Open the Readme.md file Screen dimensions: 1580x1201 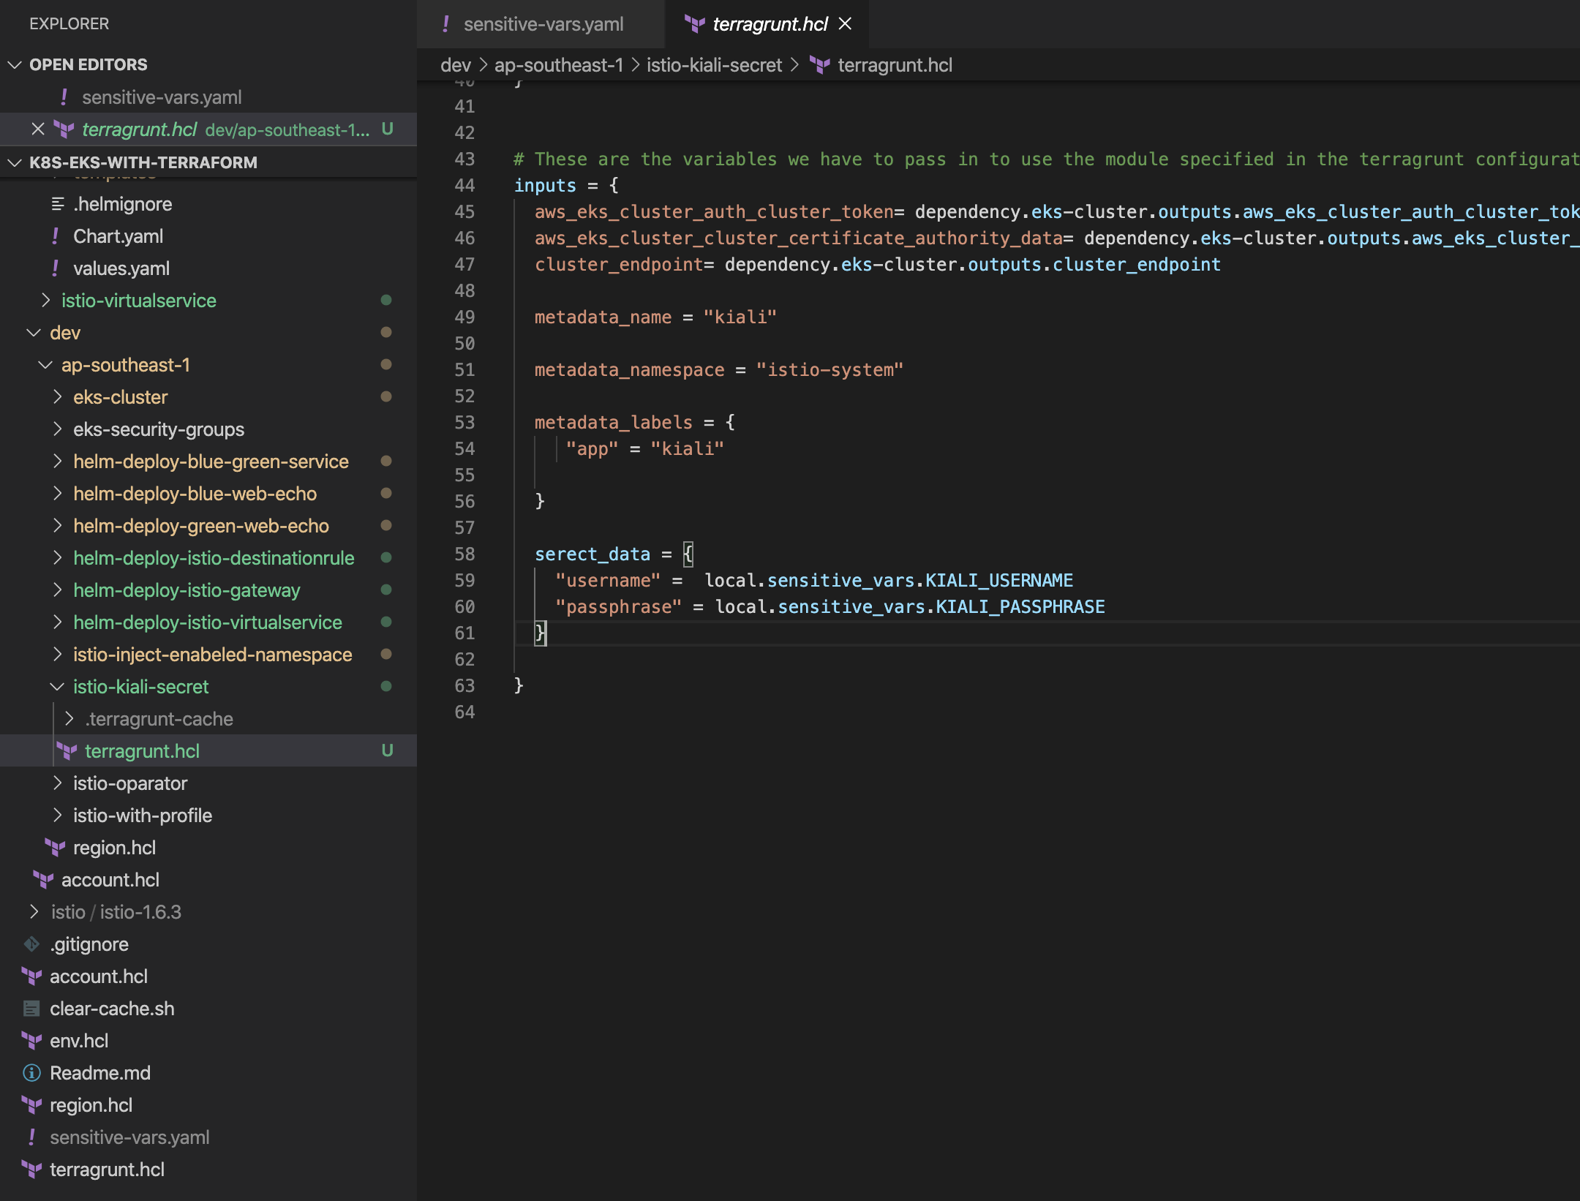coord(99,1073)
